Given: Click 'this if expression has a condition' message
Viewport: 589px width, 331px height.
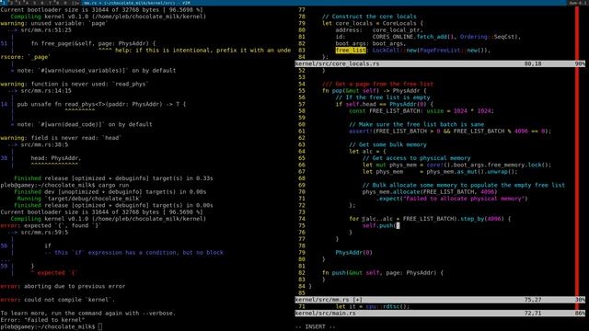Looking at the screenshot, I should click(x=139, y=253).
